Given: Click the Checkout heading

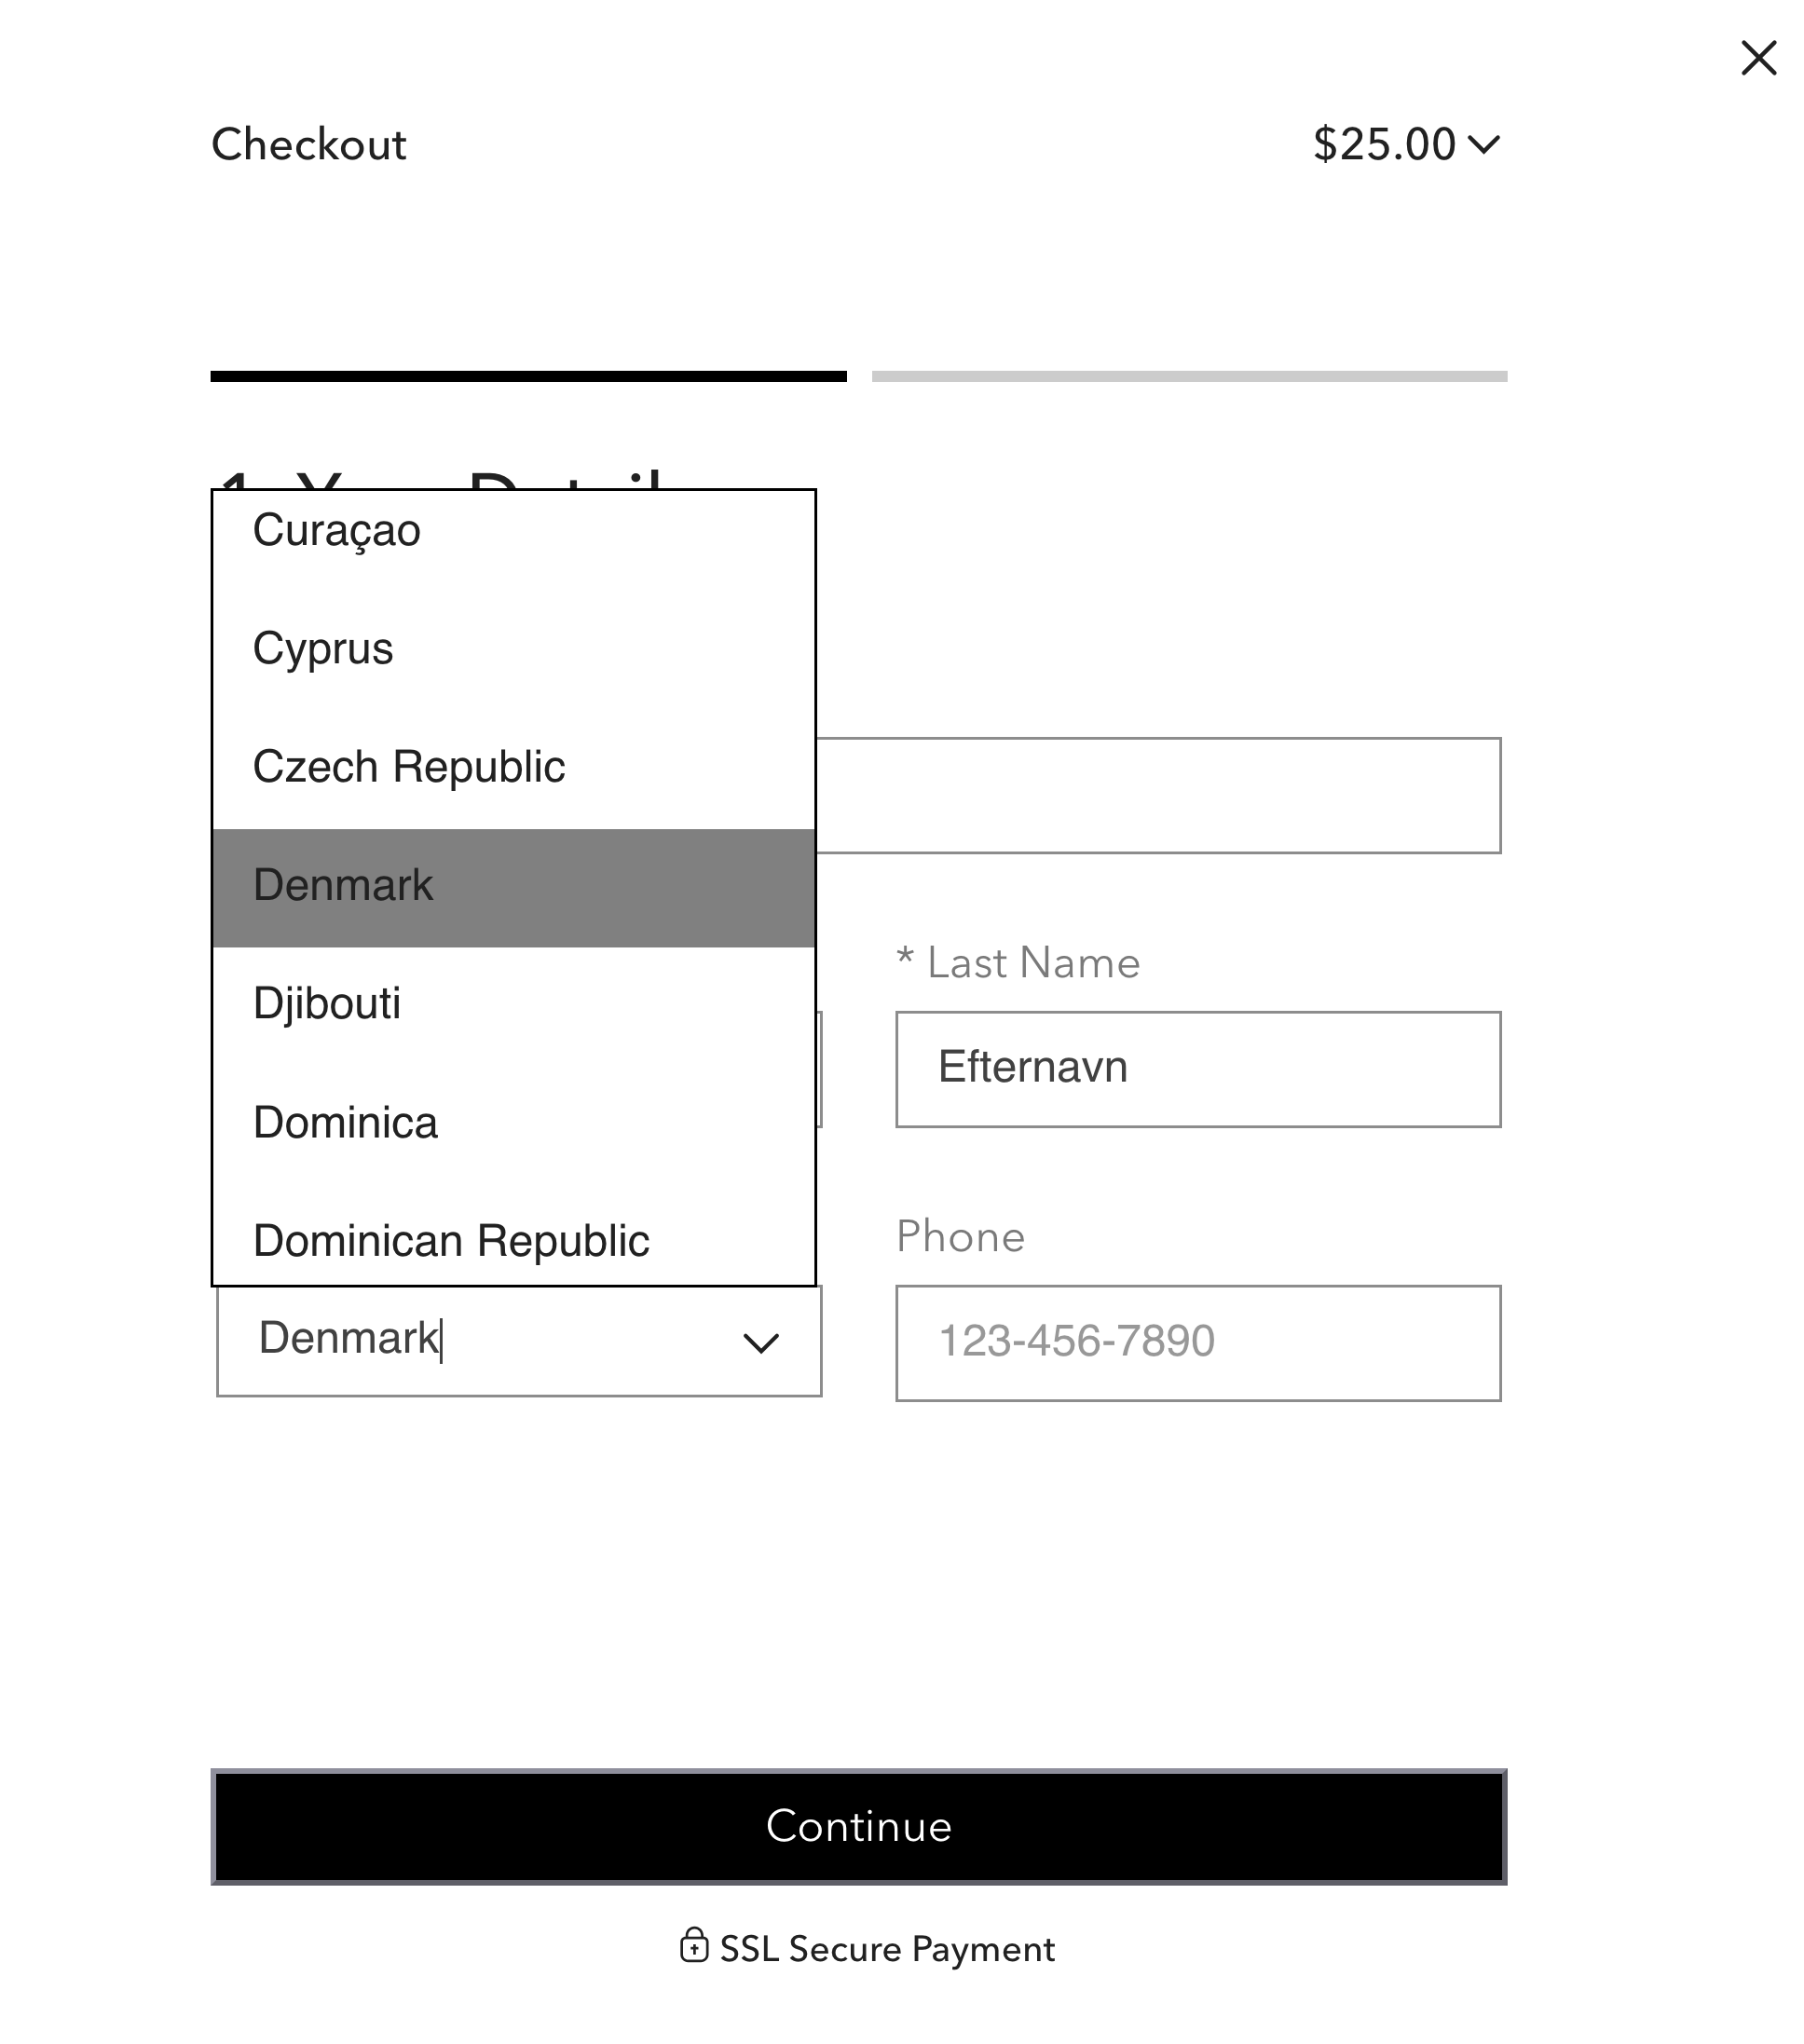Looking at the screenshot, I should pyautogui.click(x=309, y=145).
